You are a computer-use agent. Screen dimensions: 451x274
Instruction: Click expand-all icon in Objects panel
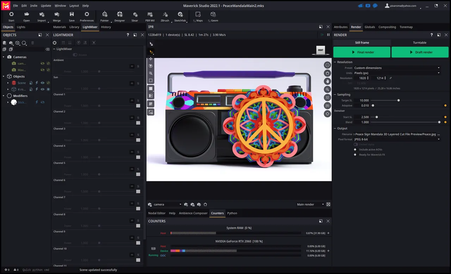click(5, 50)
